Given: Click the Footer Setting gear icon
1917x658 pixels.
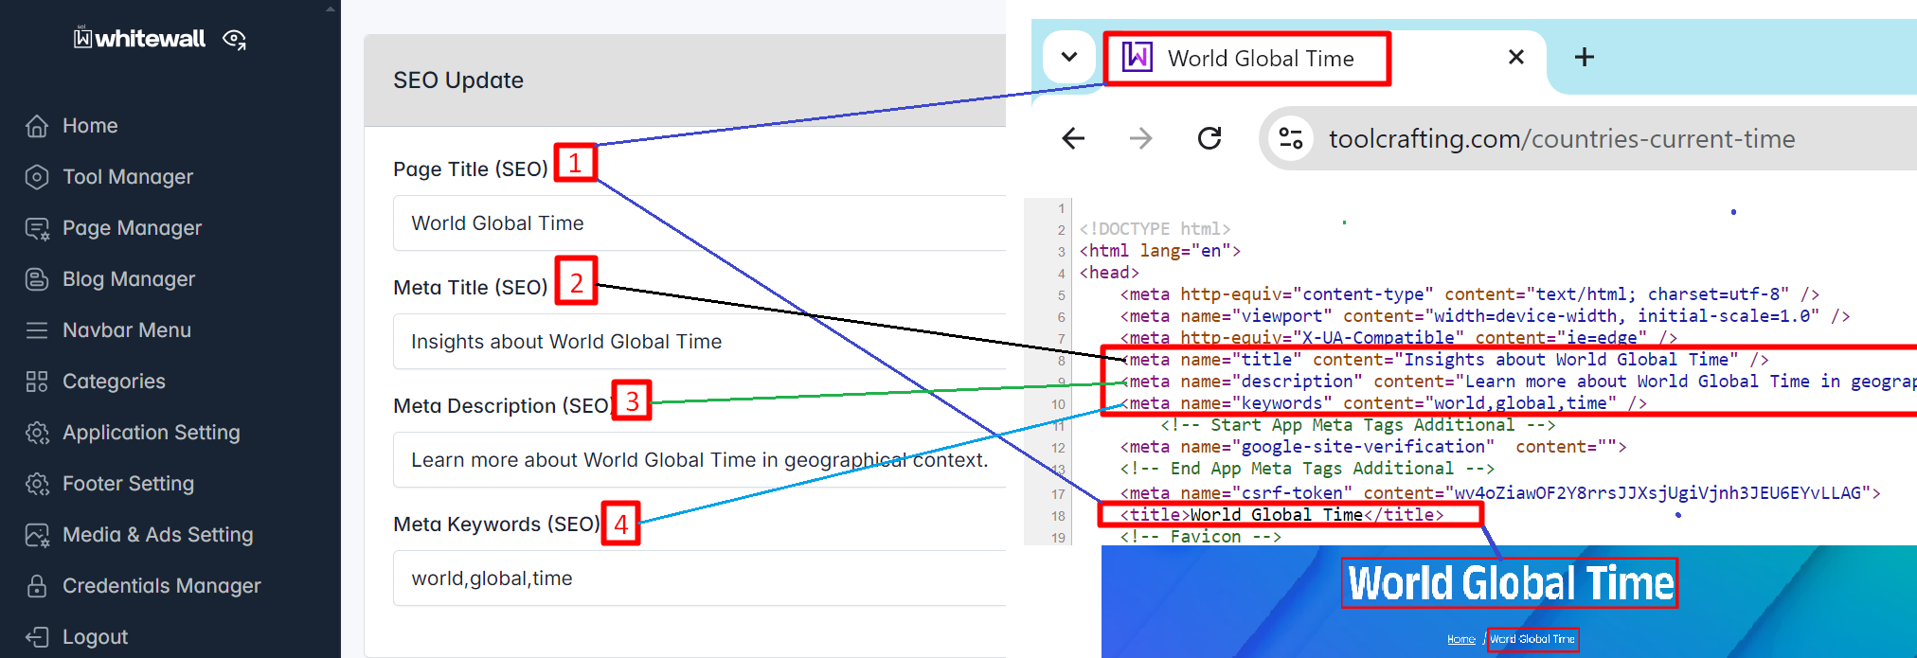Looking at the screenshot, I should 37,484.
